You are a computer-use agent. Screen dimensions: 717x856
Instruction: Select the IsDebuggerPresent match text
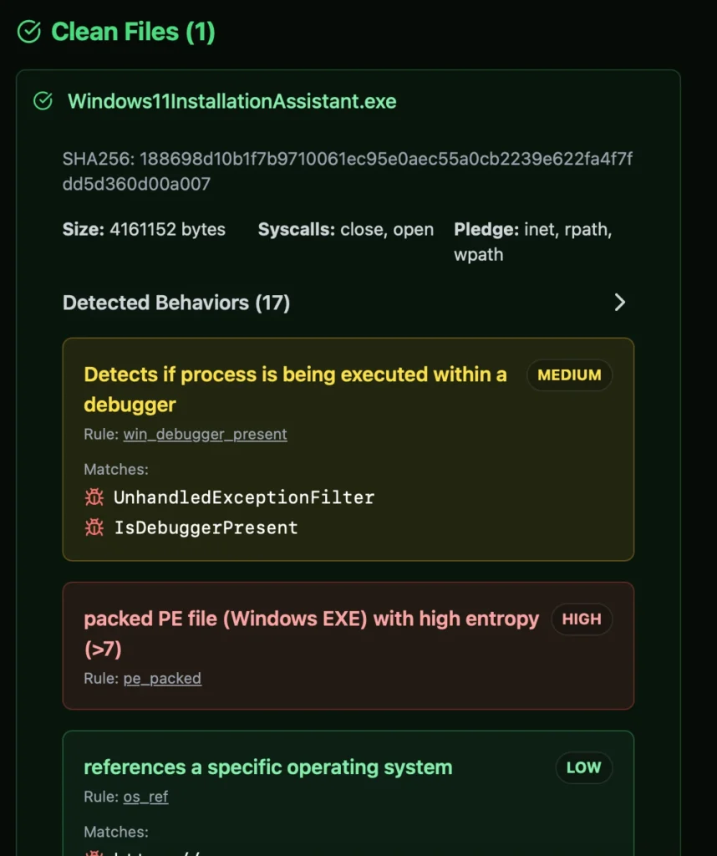click(206, 527)
